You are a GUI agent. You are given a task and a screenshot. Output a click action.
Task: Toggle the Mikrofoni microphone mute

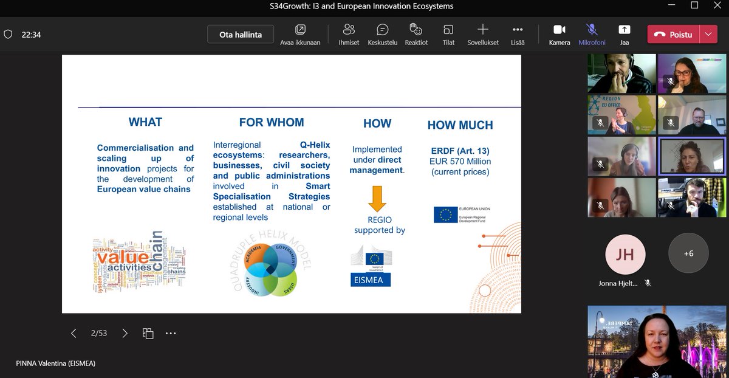(592, 35)
